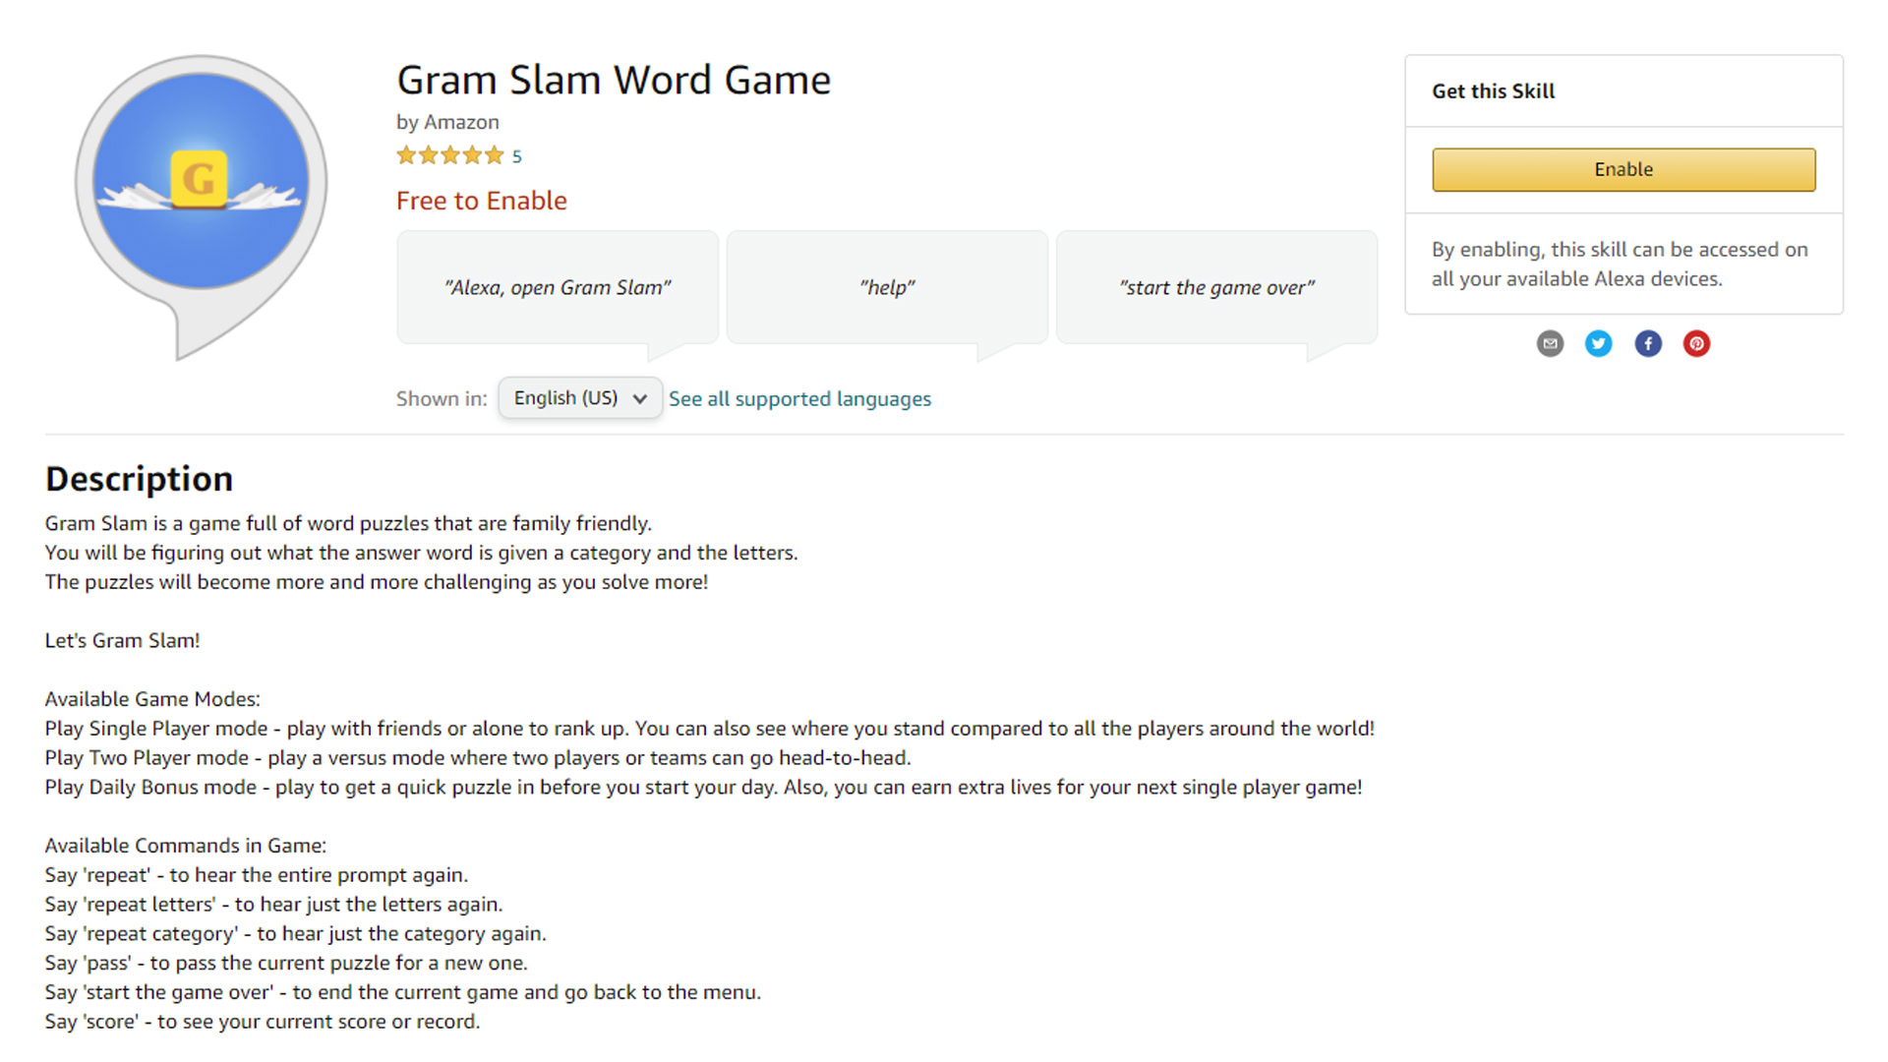Image resolution: width=1888 pixels, height=1062 pixels.
Task: Click the "help" example phrase bubble
Action: 887,287
